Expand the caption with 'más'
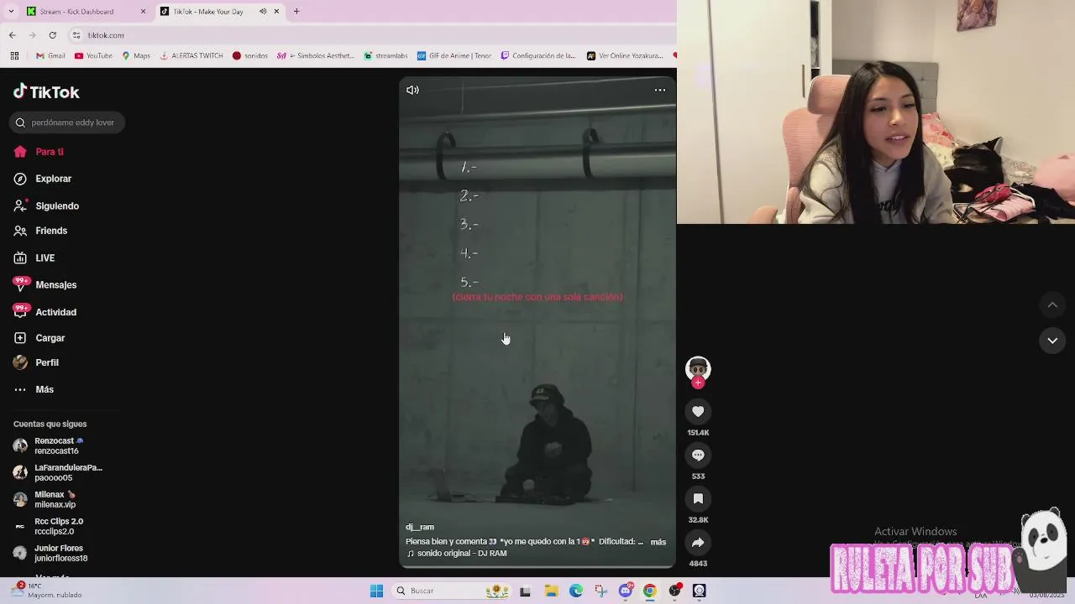Image resolution: width=1075 pixels, height=604 pixels. pos(658,542)
